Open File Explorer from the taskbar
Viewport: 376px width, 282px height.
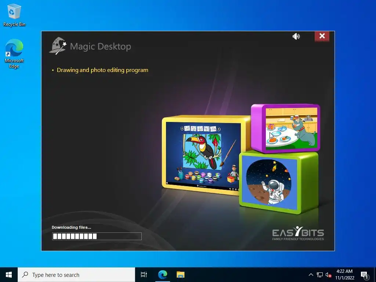pos(181,275)
